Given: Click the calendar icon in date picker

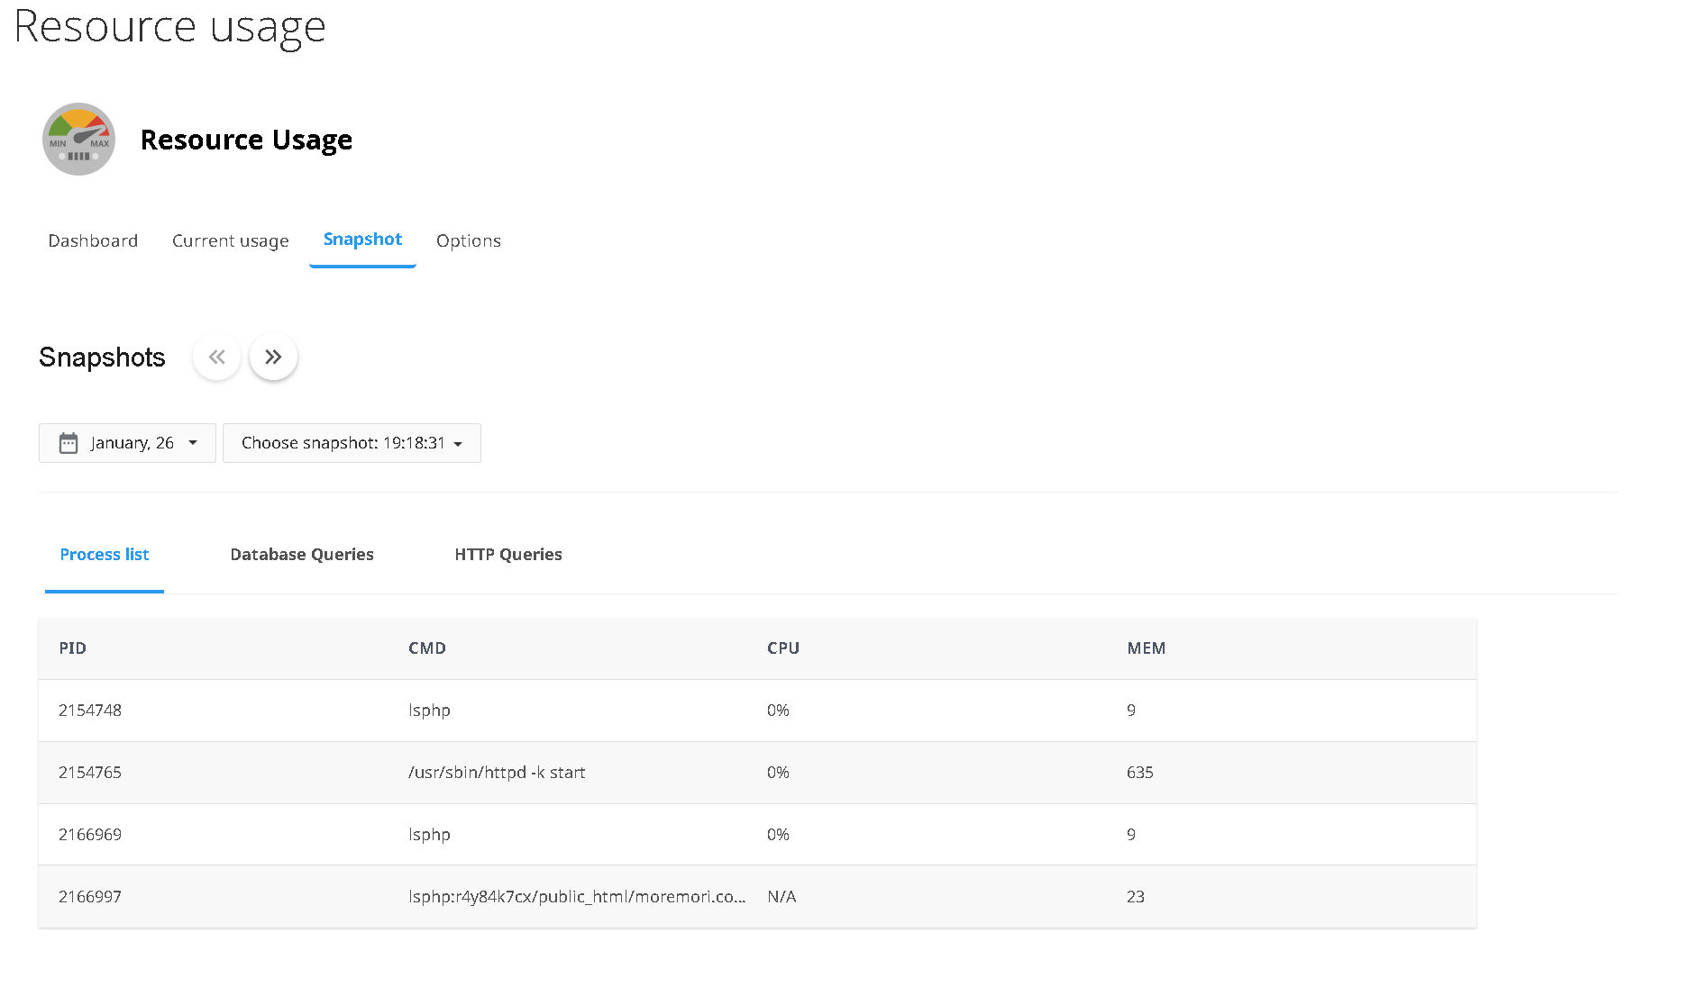Looking at the screenshot, I should tap(69, 443).
